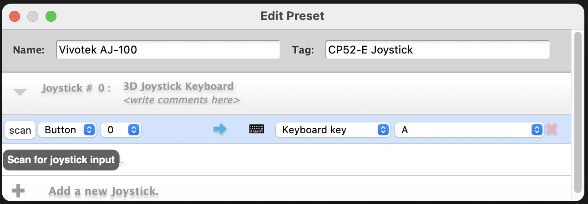
Task: Click the blue arrow mapping icon
Action: point(220,130)
